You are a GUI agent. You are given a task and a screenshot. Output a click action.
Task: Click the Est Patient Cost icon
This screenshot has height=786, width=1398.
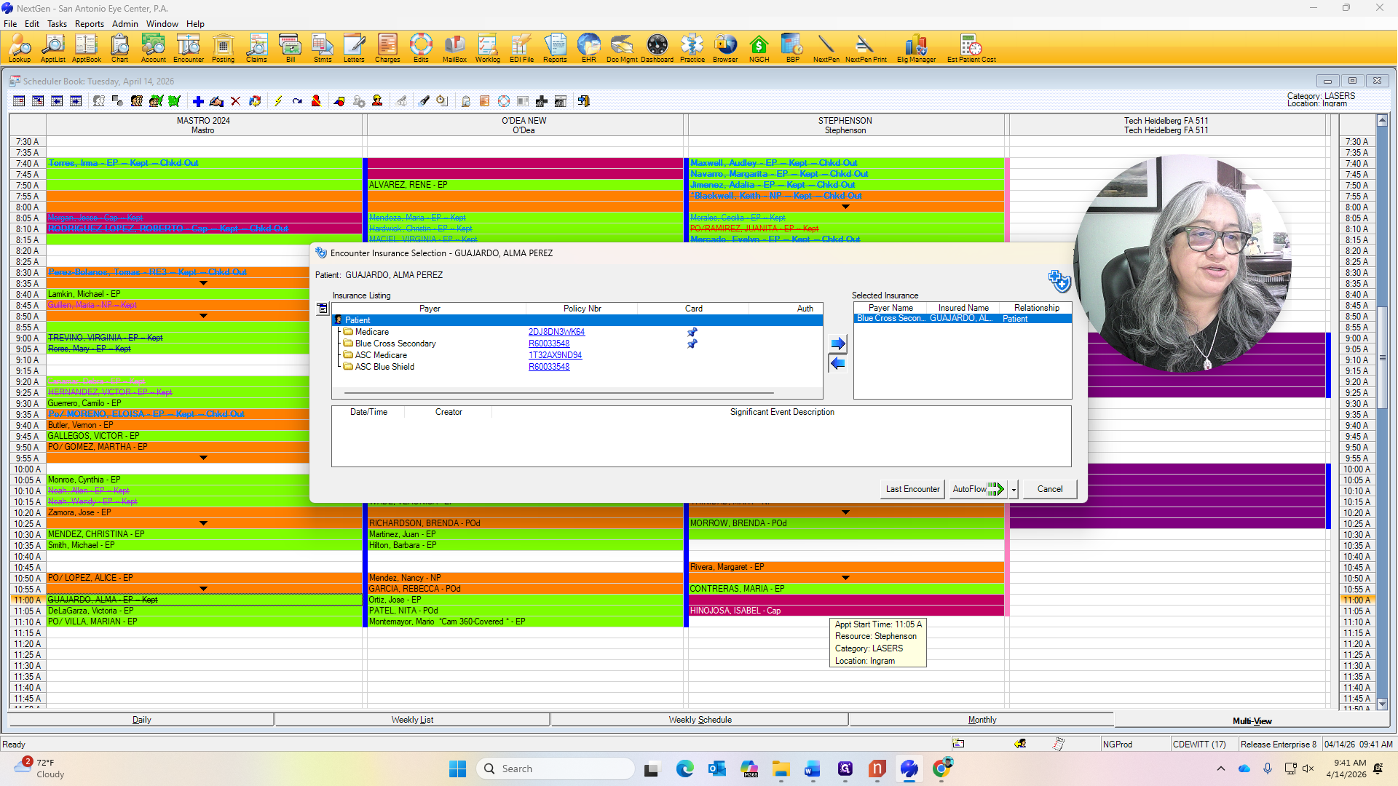[x=971, y=48]
